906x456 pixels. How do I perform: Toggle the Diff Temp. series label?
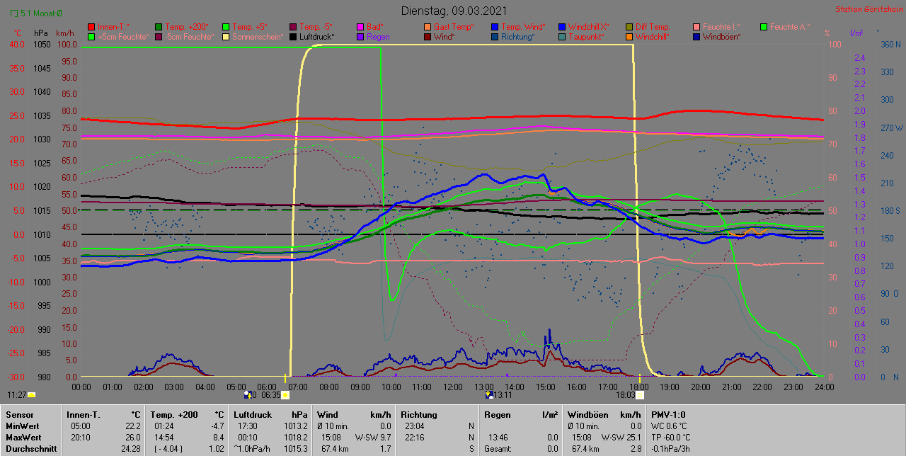pos(652,27)
